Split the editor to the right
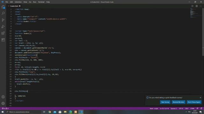This screenshot has height=114, width=204. click(197, 6)
